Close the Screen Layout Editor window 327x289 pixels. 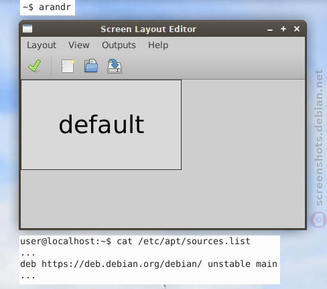click(x=297, y=29)
